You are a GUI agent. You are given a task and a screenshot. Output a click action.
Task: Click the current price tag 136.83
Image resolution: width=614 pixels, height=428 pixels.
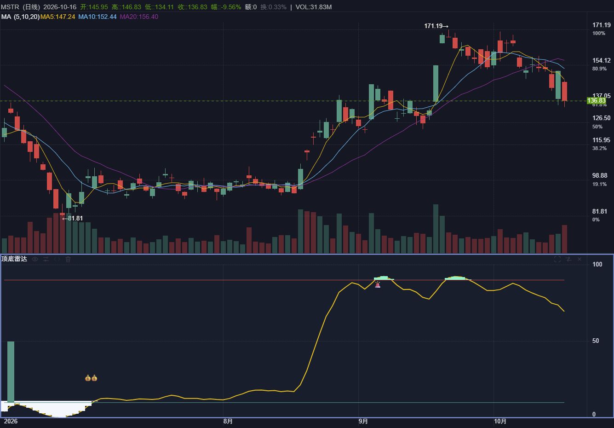(597, 101)
